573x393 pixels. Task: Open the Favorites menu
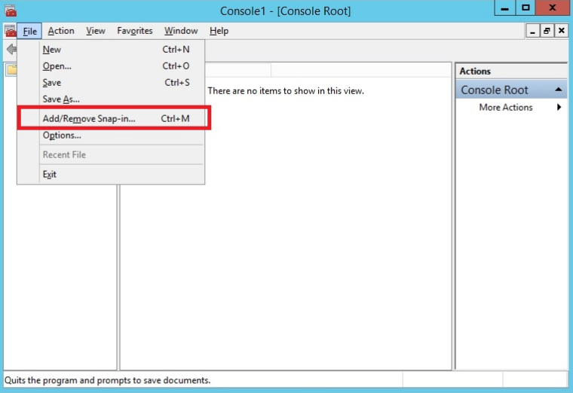(135, 31)
